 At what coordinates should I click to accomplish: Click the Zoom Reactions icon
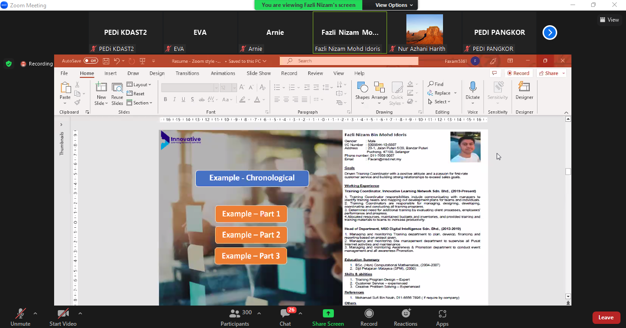pyautogui.click(x=405, y=314)
